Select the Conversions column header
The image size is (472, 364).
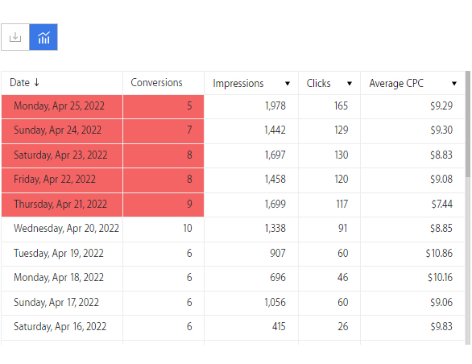(156, 82)
